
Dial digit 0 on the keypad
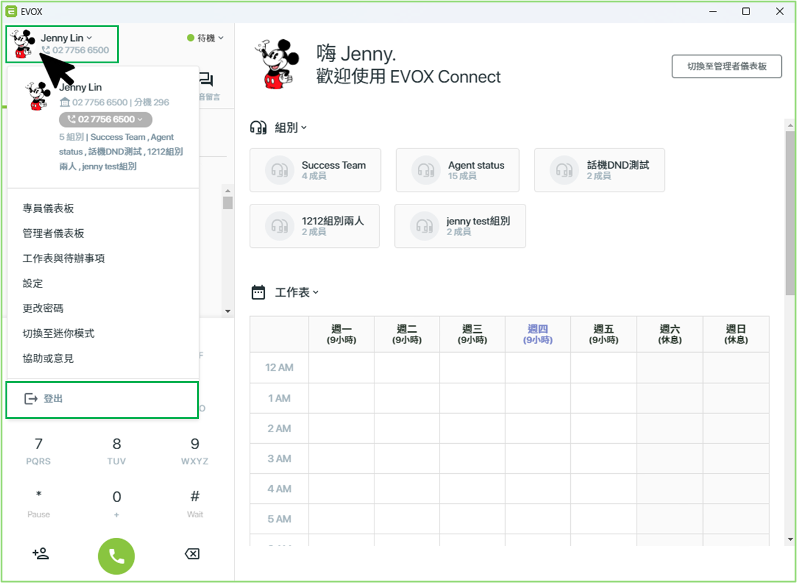(x=116, y=503)
